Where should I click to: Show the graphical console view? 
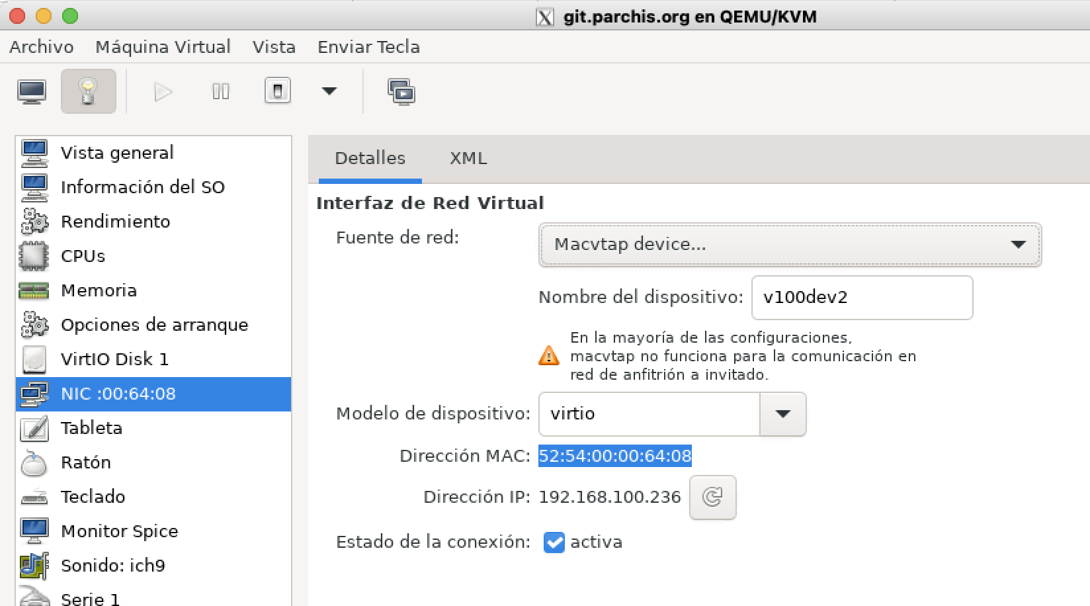coord(32,91)
